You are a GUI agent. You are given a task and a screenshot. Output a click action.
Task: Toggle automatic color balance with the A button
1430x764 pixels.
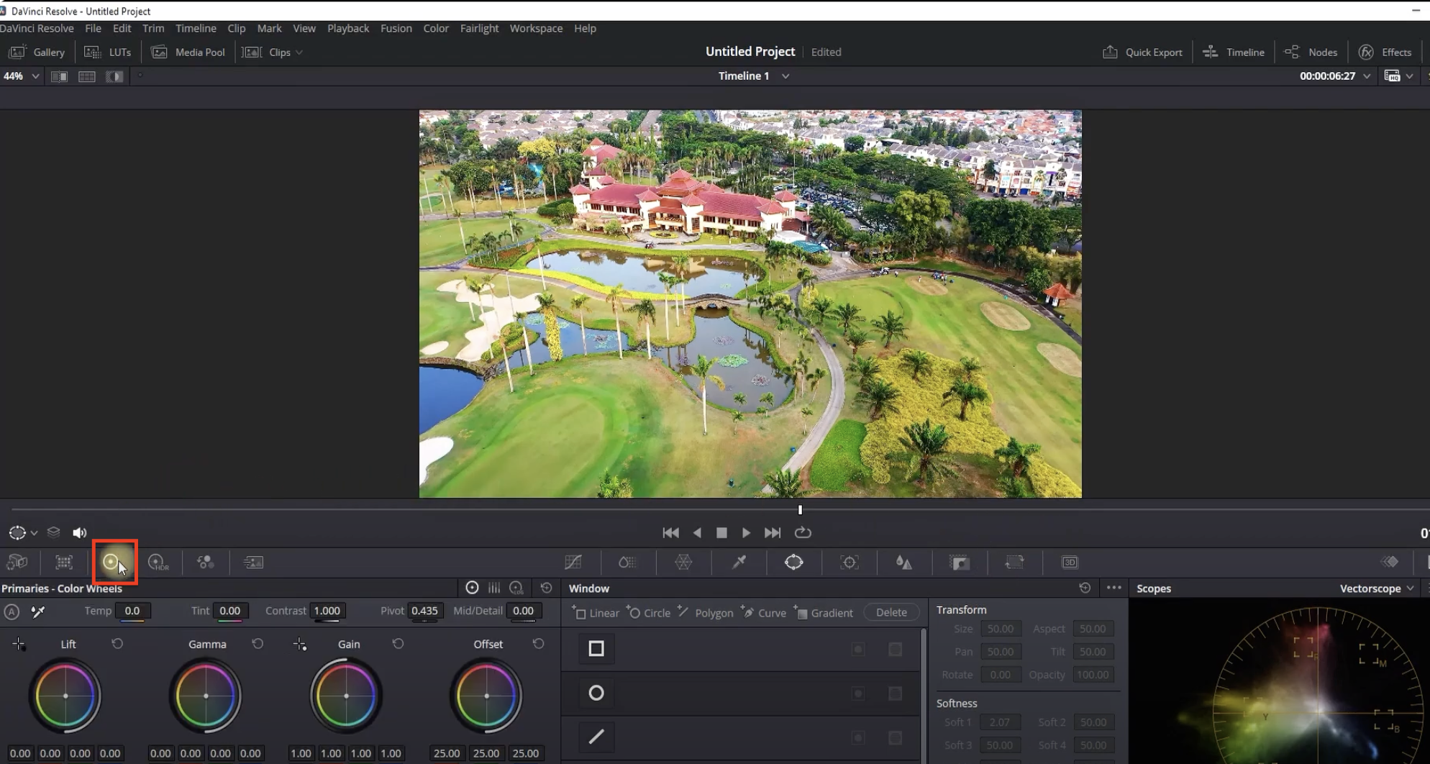[12, 612]
